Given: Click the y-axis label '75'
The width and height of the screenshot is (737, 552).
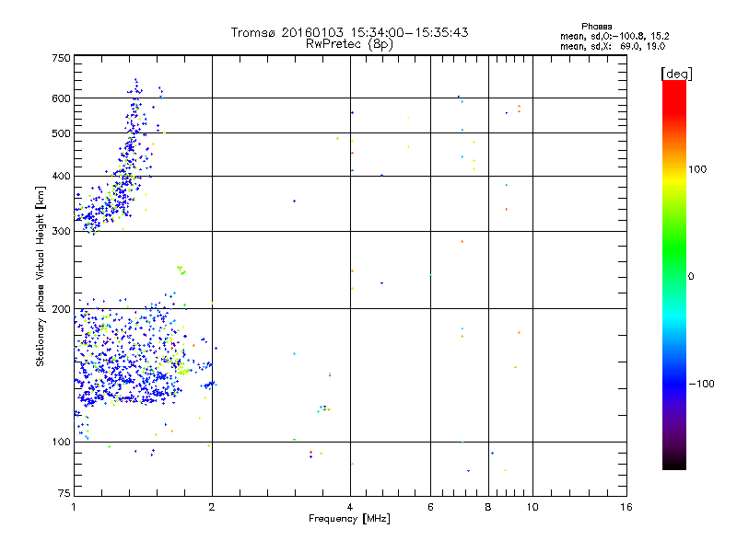Looking at the screenshot, I should click(64, 493).
